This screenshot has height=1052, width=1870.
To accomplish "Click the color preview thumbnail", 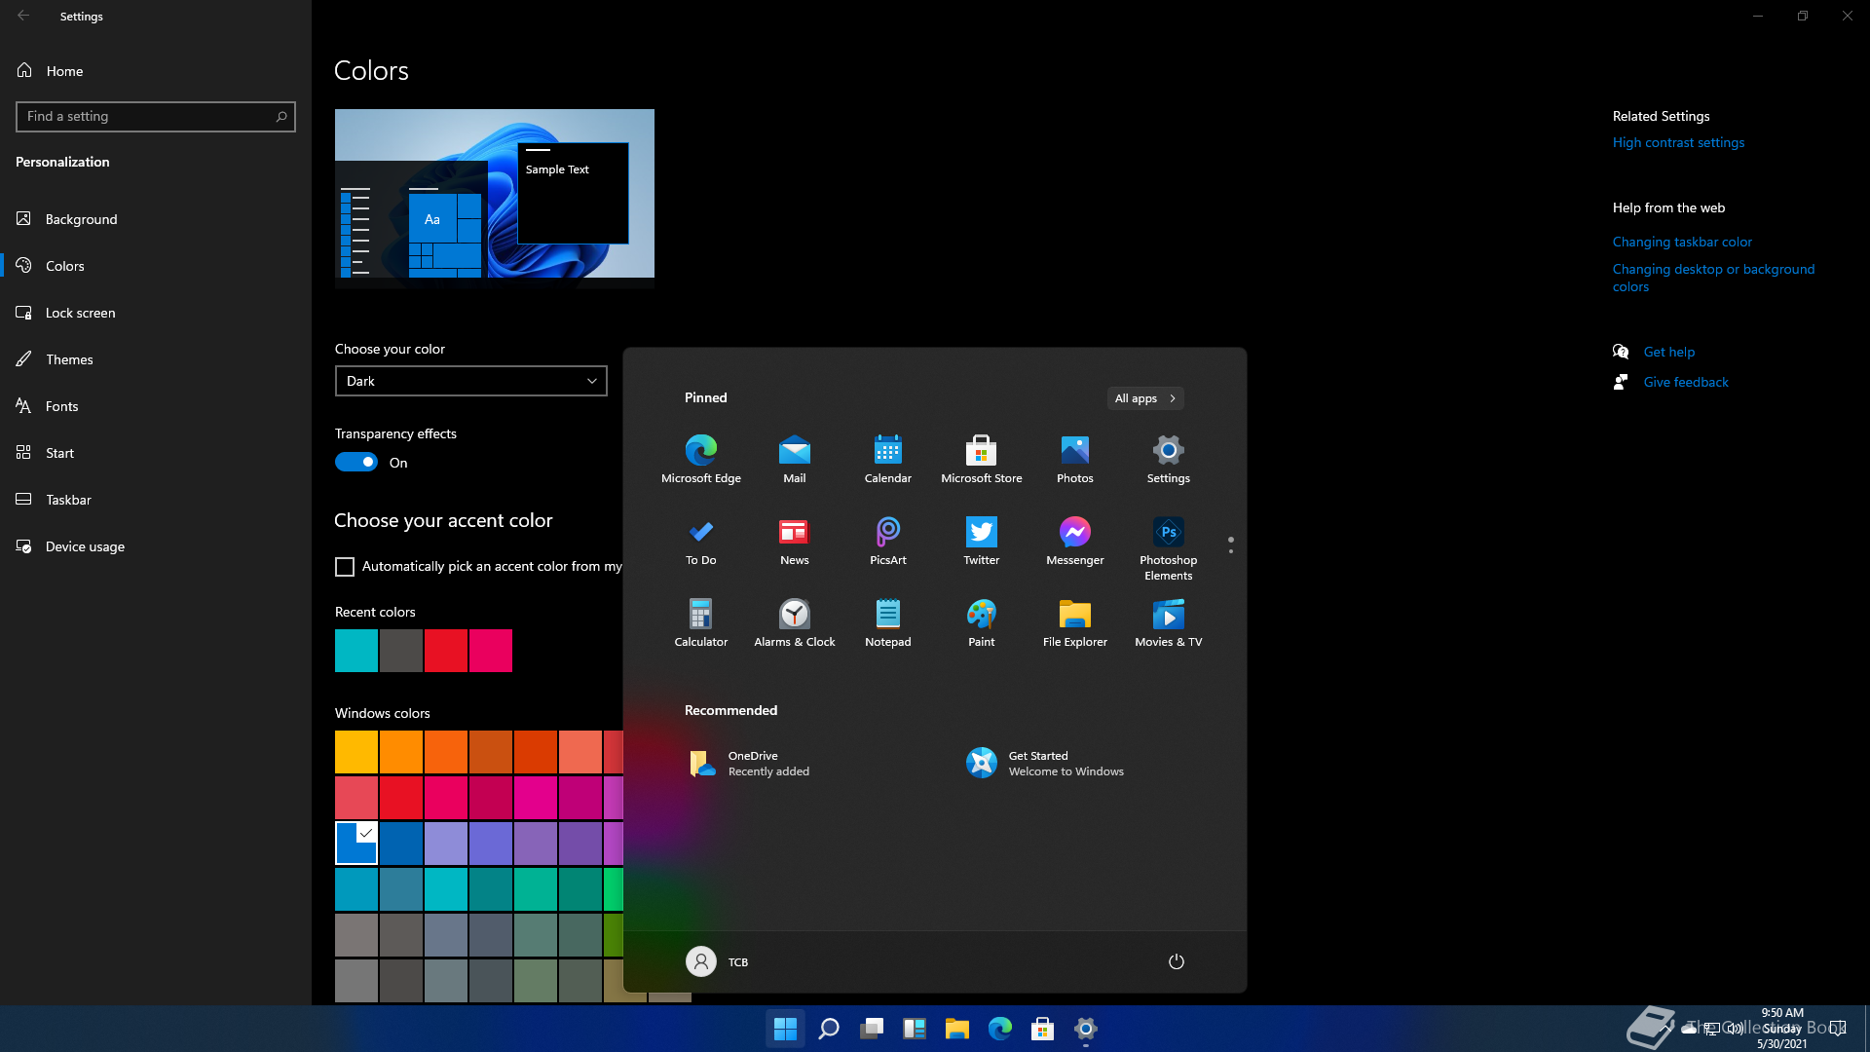I will click(x=495, y=199).
